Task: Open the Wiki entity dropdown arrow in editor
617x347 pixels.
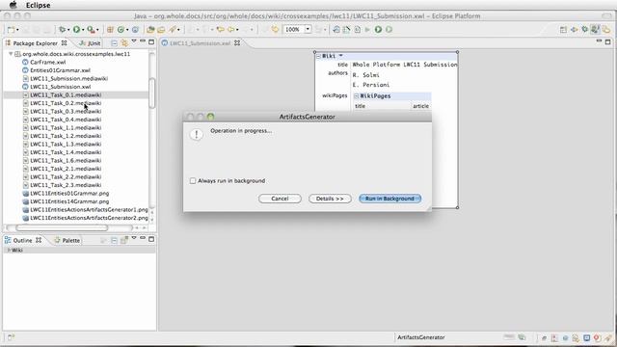Action: [x=340, y=56]
